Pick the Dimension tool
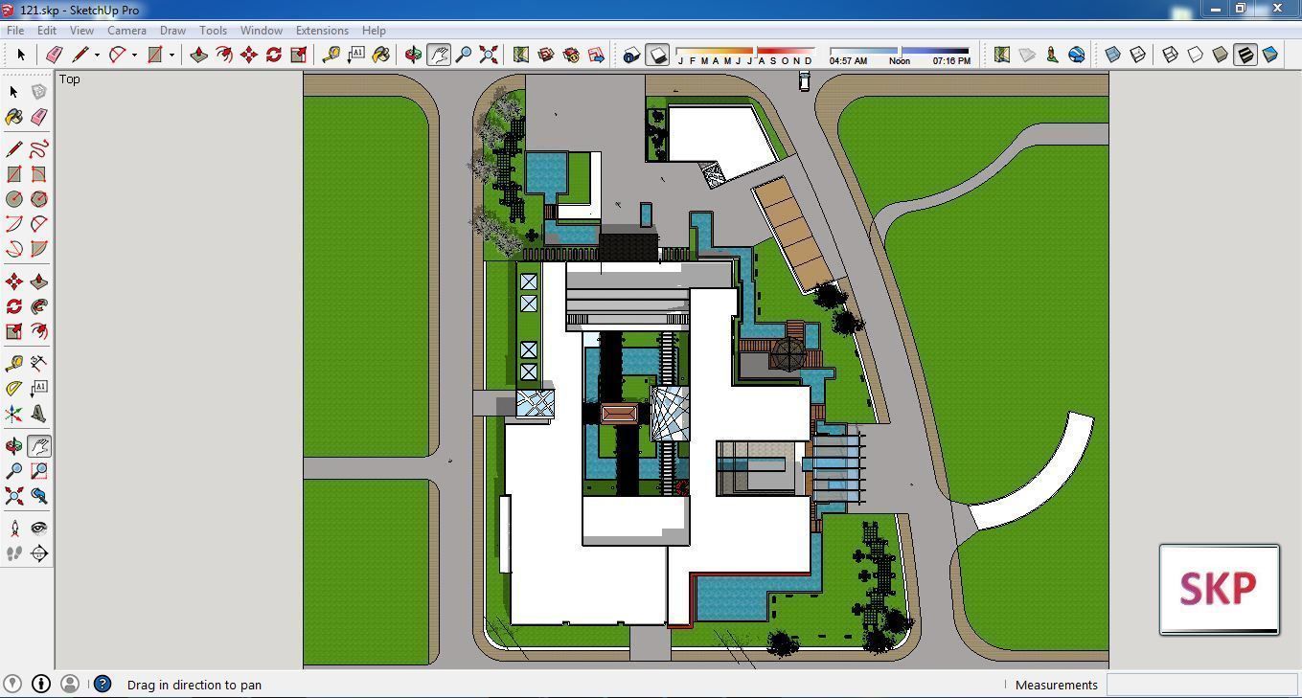Image resolution: width=1302 pixels, height=698 pixels. [39, 364]
